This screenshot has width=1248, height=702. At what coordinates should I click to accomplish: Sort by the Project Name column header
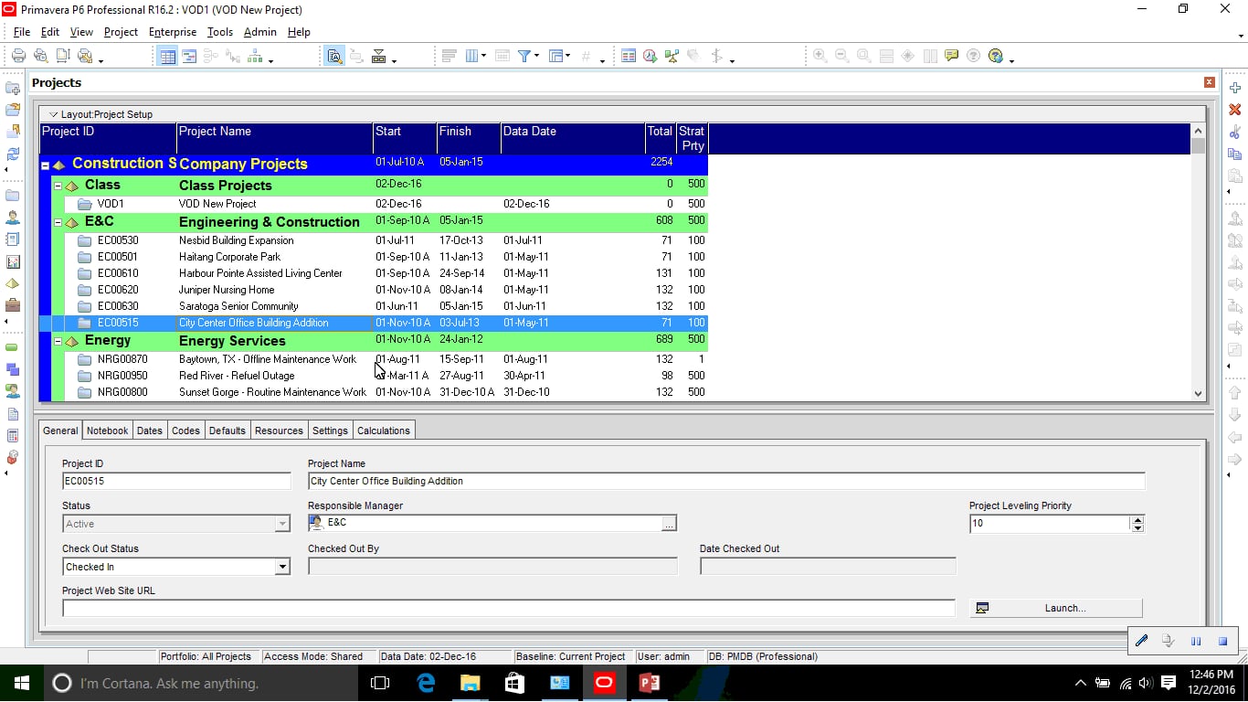275,138
